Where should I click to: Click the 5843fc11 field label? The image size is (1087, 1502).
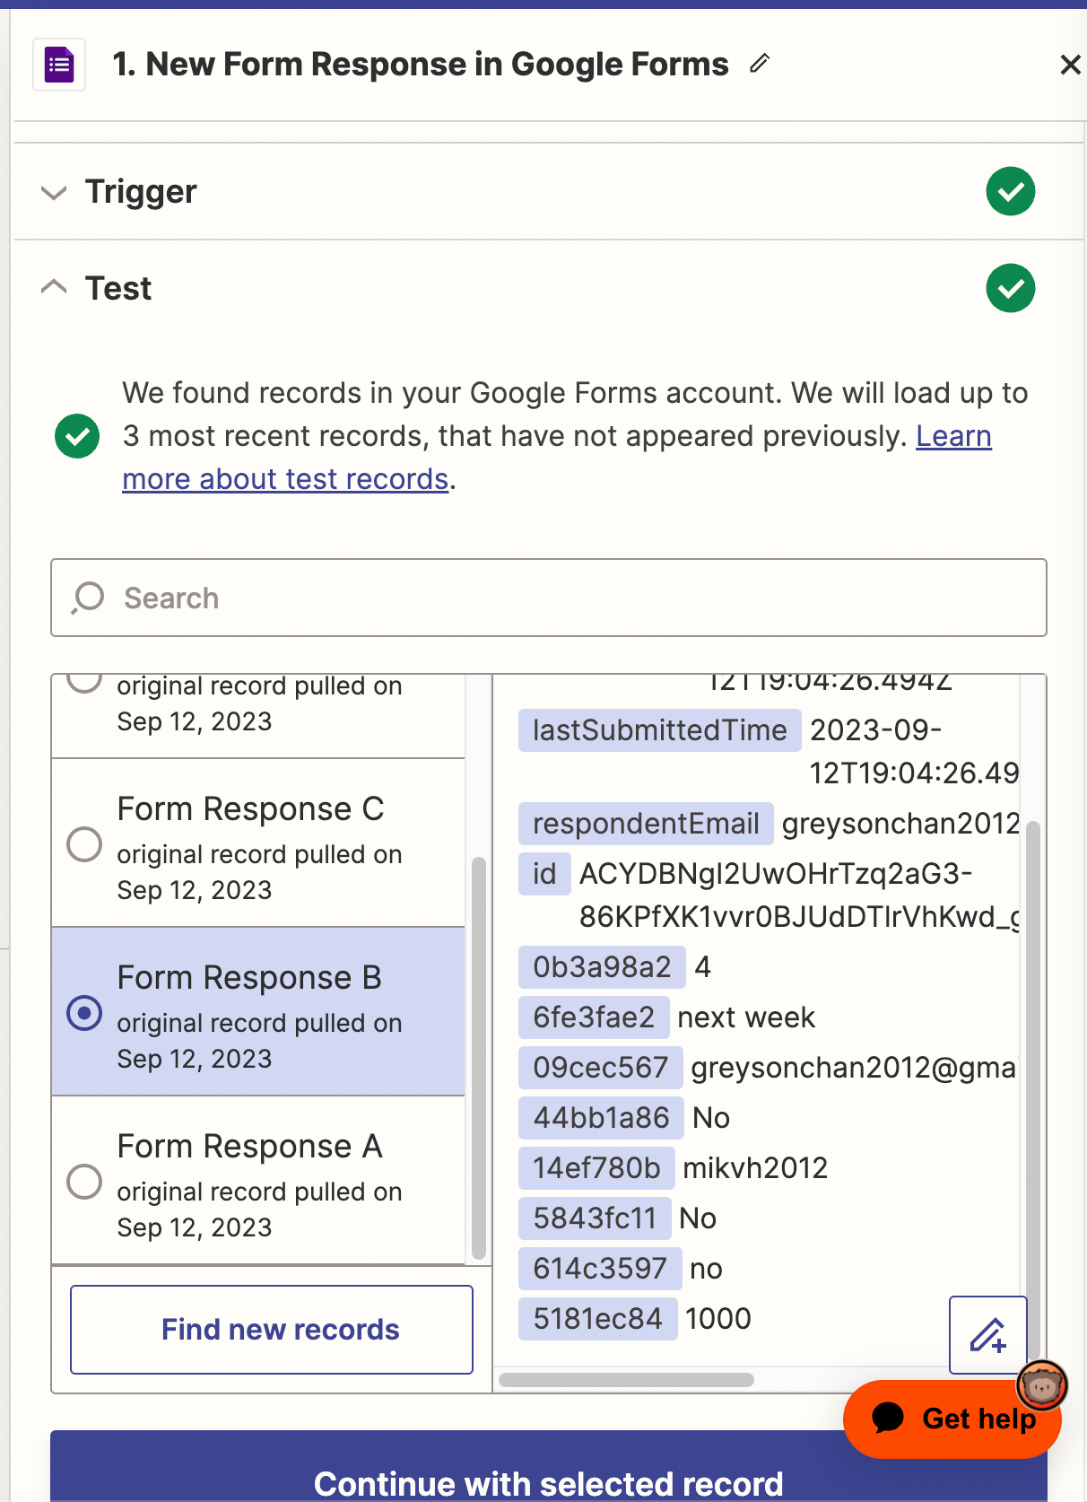[595, 1218]
